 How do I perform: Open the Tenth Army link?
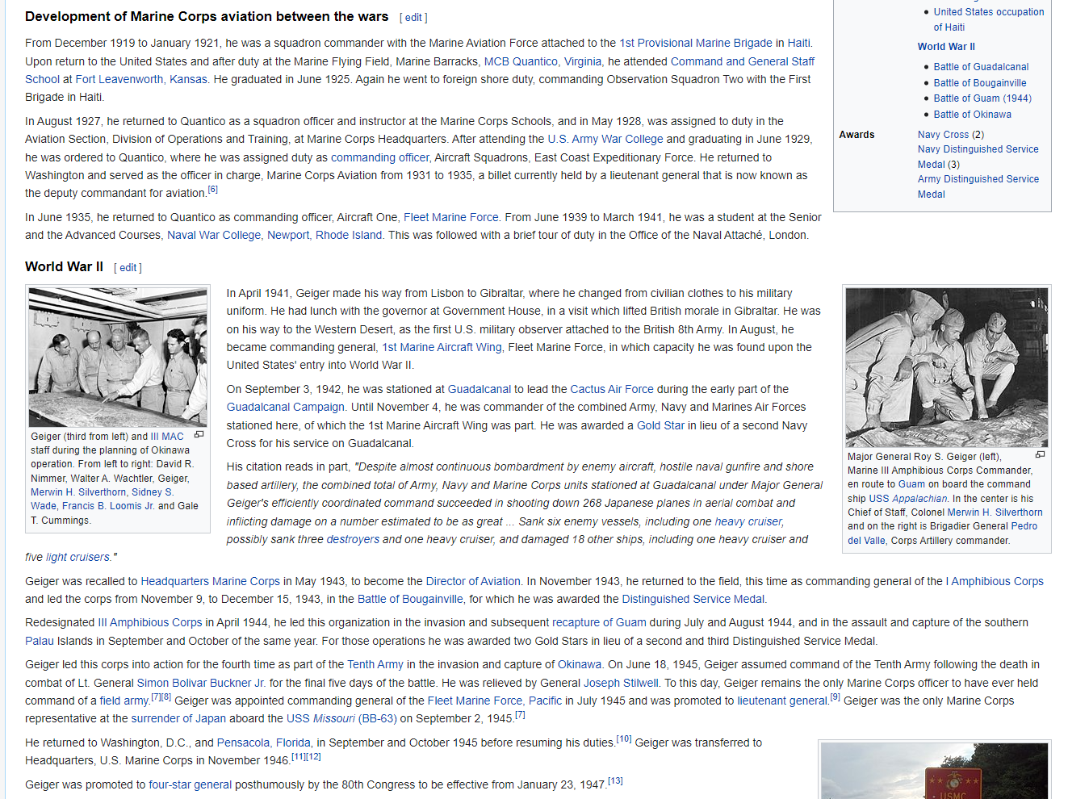pos(375,664)
